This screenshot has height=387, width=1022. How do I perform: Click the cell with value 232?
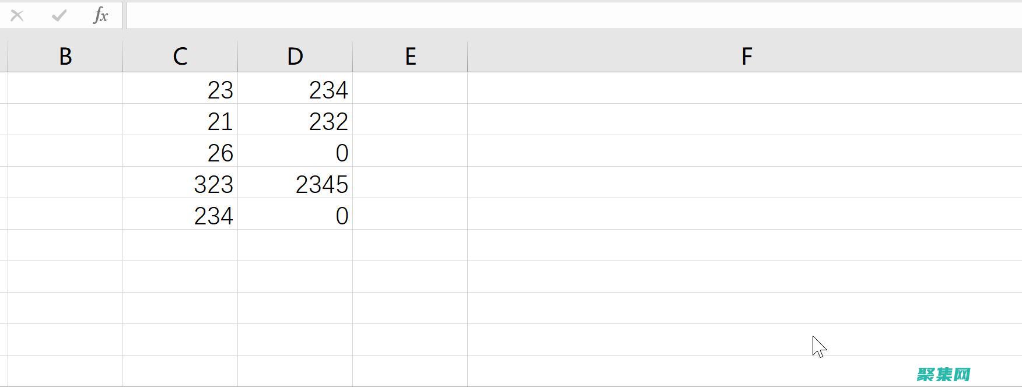pos(295,120)
